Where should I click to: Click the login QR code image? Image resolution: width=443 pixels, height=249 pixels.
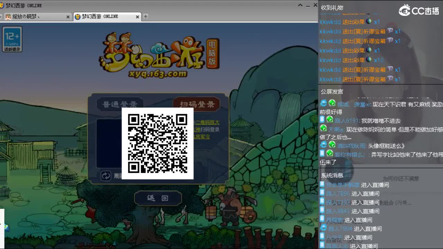(x=157, y=144)
